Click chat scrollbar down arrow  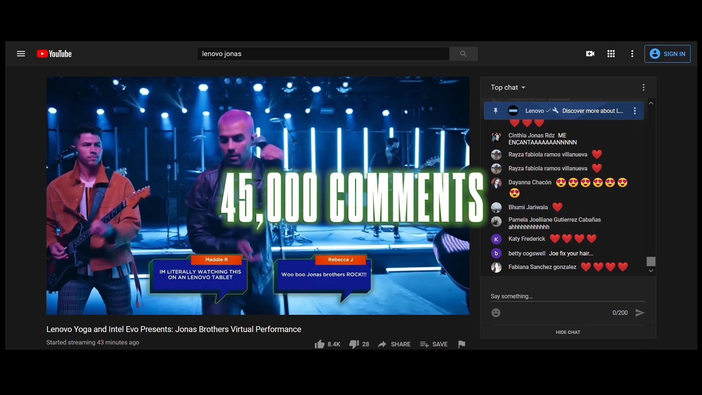pos(651,271)
